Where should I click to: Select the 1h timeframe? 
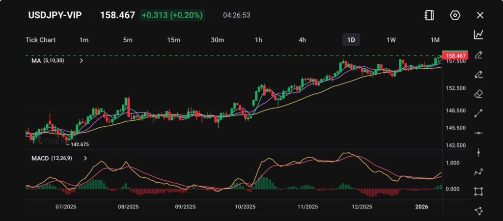(x=258, y=40)
